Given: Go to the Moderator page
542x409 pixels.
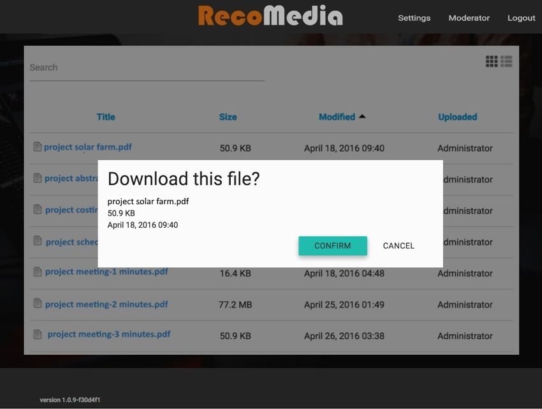Looking at the screenshot, I should 469,18.
